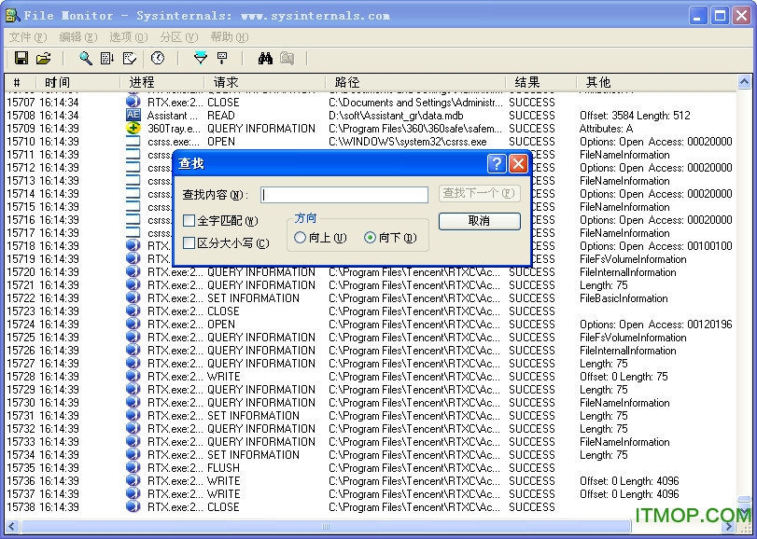Toggle capture with the magnifying glass icon
Viewport: 757px width, 539px height.
pos(86,58)
